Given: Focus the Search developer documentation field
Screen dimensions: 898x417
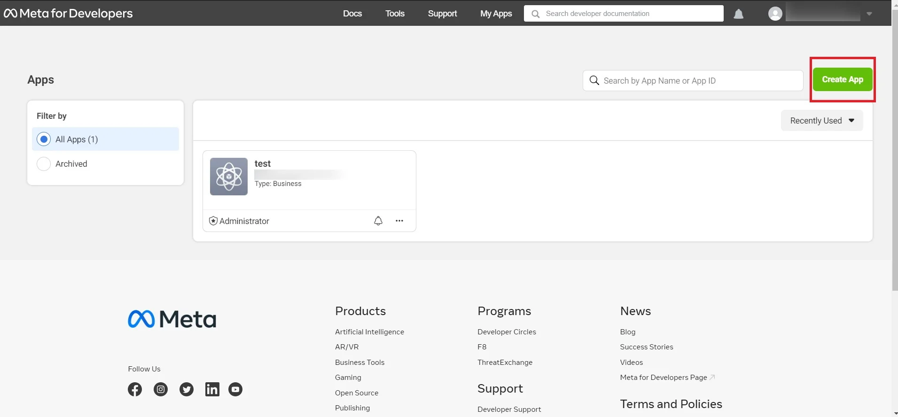Looking at the screenshot, I should coord(624,14).
